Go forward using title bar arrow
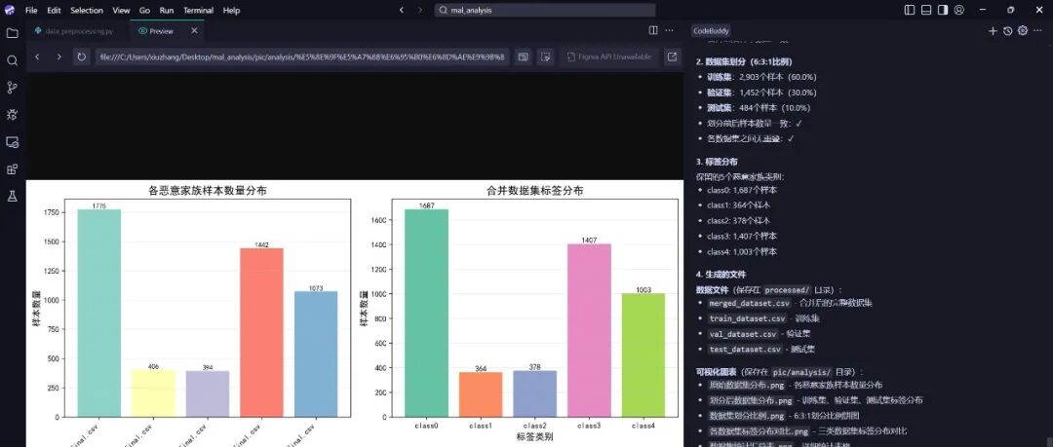Viewport: 1053px width, 447px height. (420, 10)
